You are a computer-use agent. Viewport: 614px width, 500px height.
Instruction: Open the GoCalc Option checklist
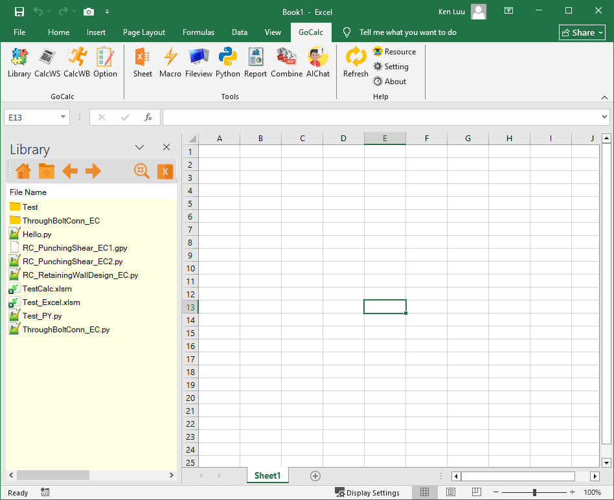click(x=105, y=63)
